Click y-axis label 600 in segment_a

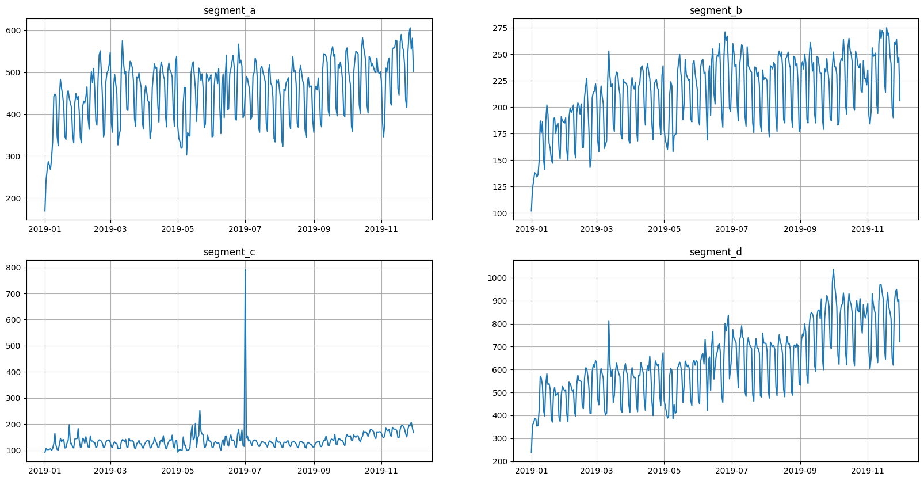pyautogui.click(x=14, y=30)
